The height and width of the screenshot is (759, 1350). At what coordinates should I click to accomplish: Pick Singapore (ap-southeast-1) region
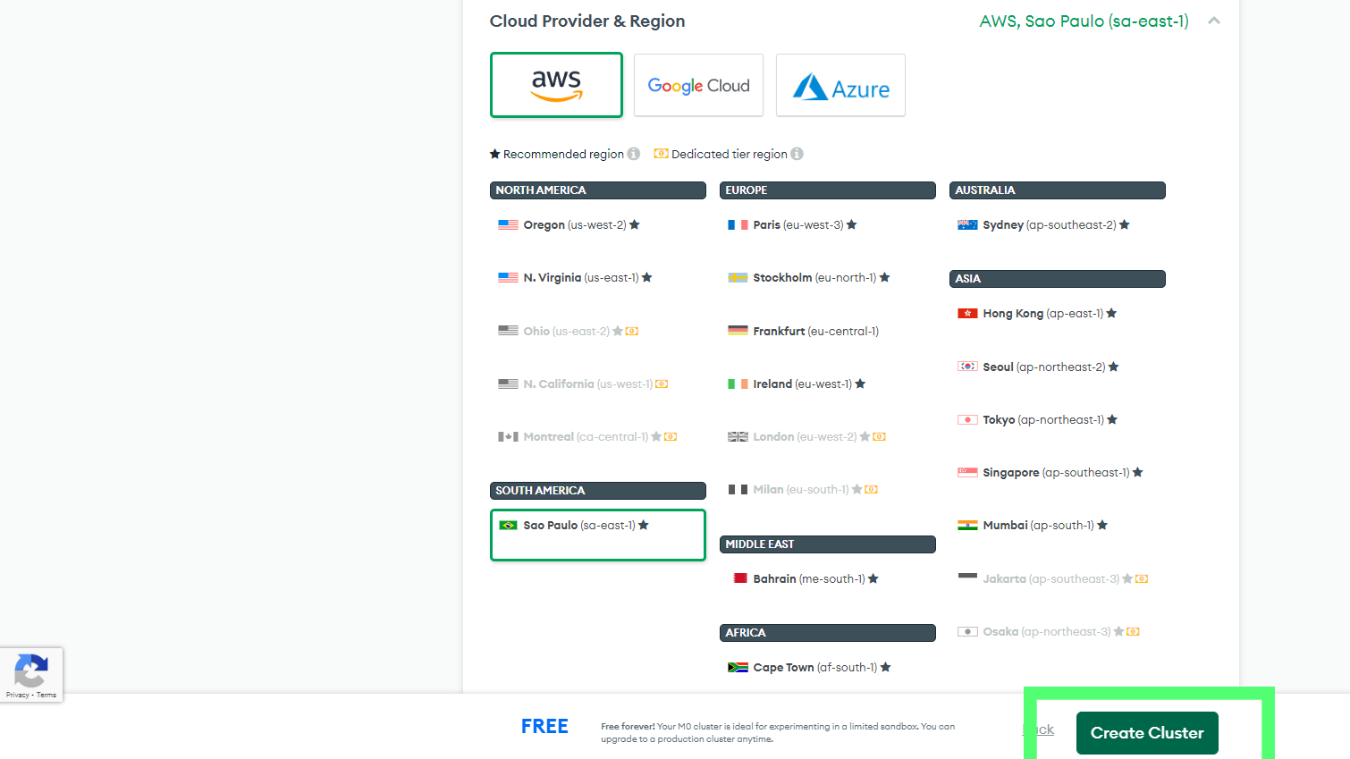pos(1058,472)
